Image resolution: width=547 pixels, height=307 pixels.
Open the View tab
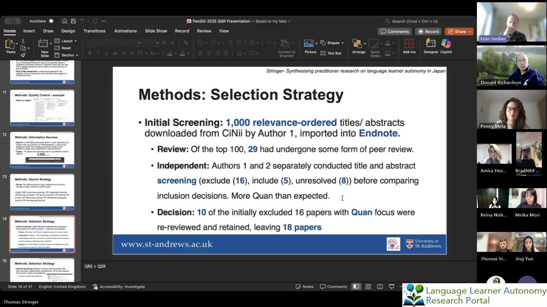(x=224, y=31)
